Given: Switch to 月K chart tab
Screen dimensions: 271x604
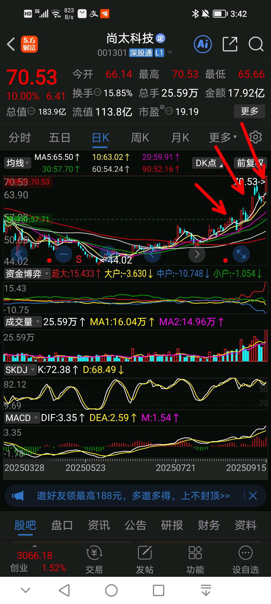Looking at the screenshot, I should point(180,137).
